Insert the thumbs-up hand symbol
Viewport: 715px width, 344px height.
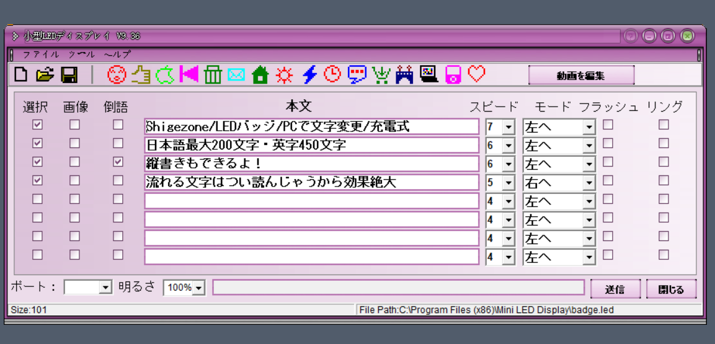(x=141, y=74)
